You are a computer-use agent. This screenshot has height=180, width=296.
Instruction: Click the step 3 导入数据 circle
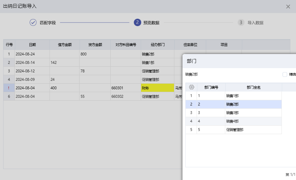click(241, 23)
